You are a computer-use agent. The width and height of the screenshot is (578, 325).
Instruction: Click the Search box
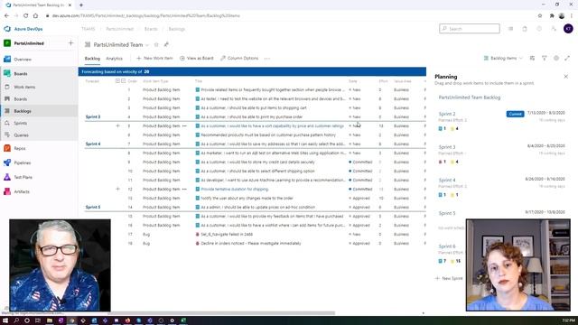tap(470, 29)
